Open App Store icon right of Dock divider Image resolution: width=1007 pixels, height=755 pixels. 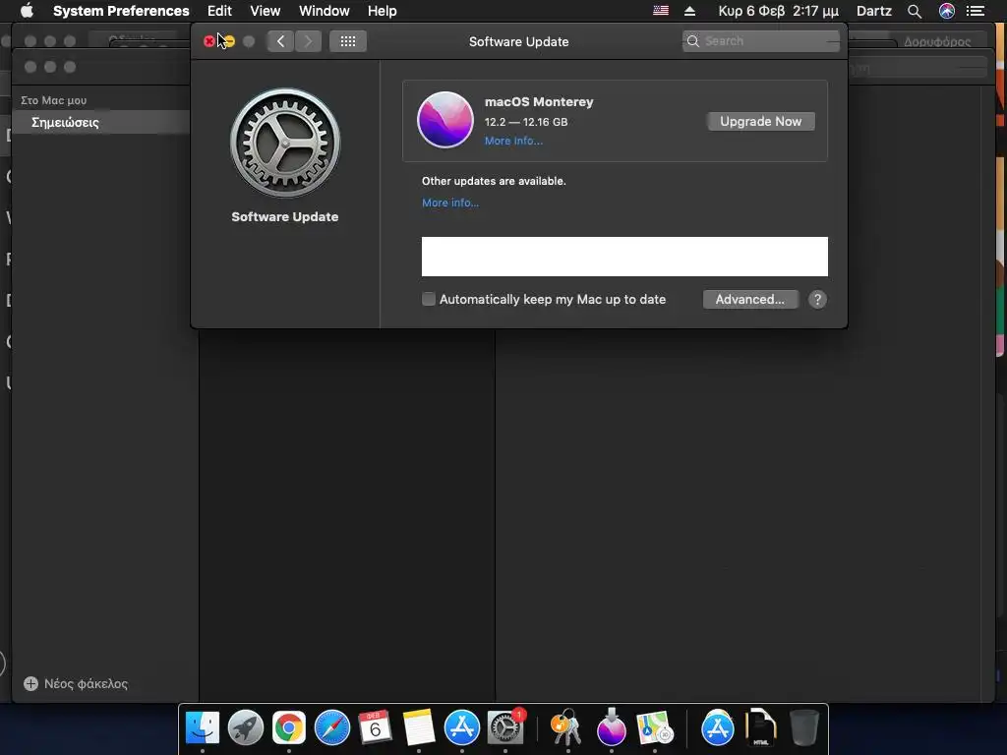click(717, 727)
